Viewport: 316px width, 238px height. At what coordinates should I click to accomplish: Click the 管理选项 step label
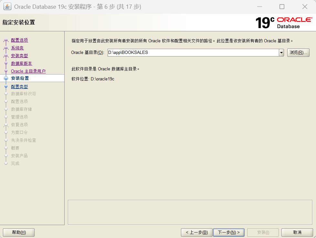click(x=19, y=117)
